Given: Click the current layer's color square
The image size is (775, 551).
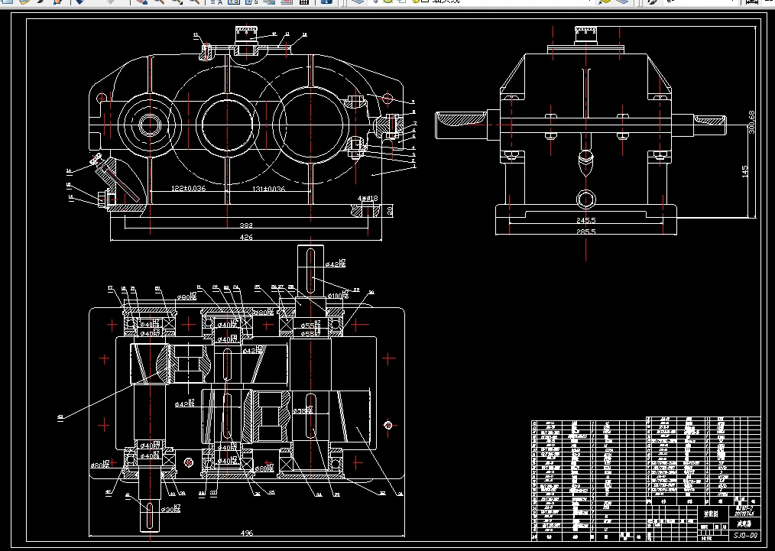Looking at the screenshot, I should [x=424, y=2].
